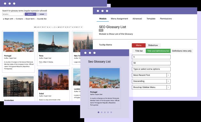Click the SEARCH button for glossary terms

[30, 14]
